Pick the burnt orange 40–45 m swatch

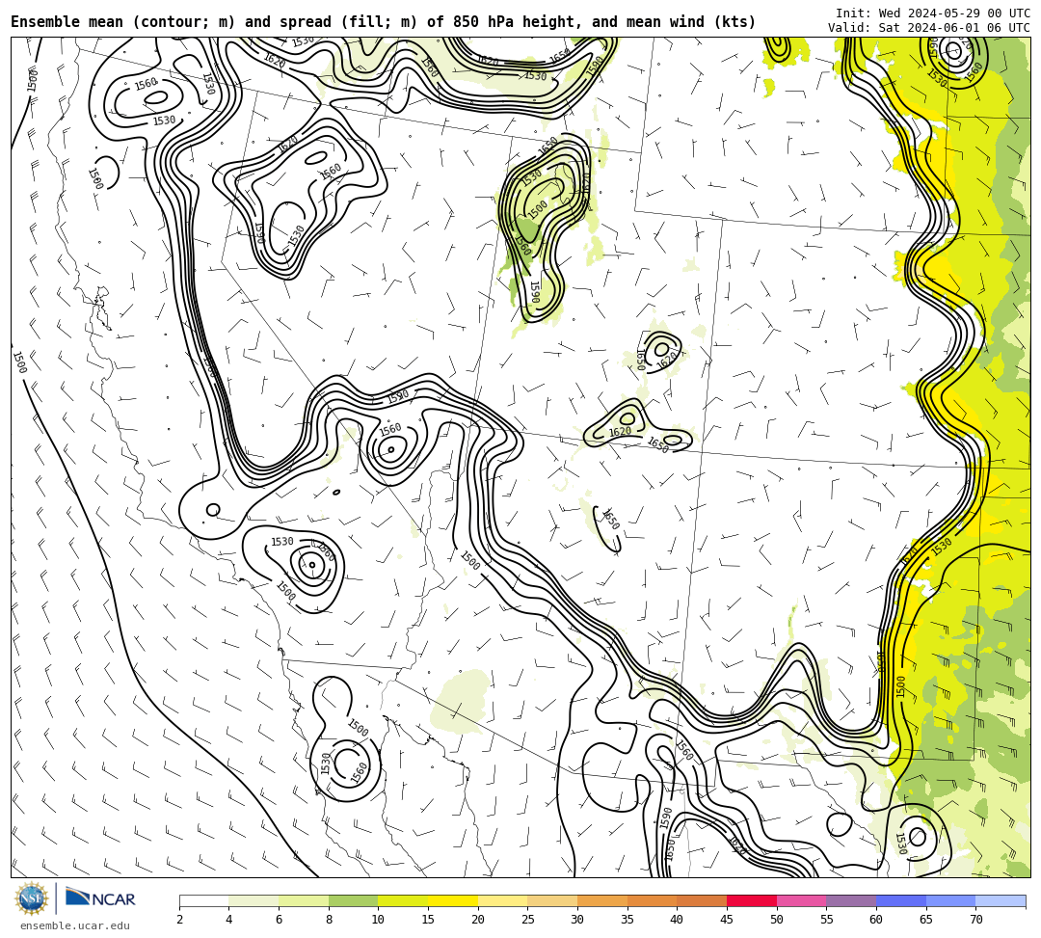702,900
